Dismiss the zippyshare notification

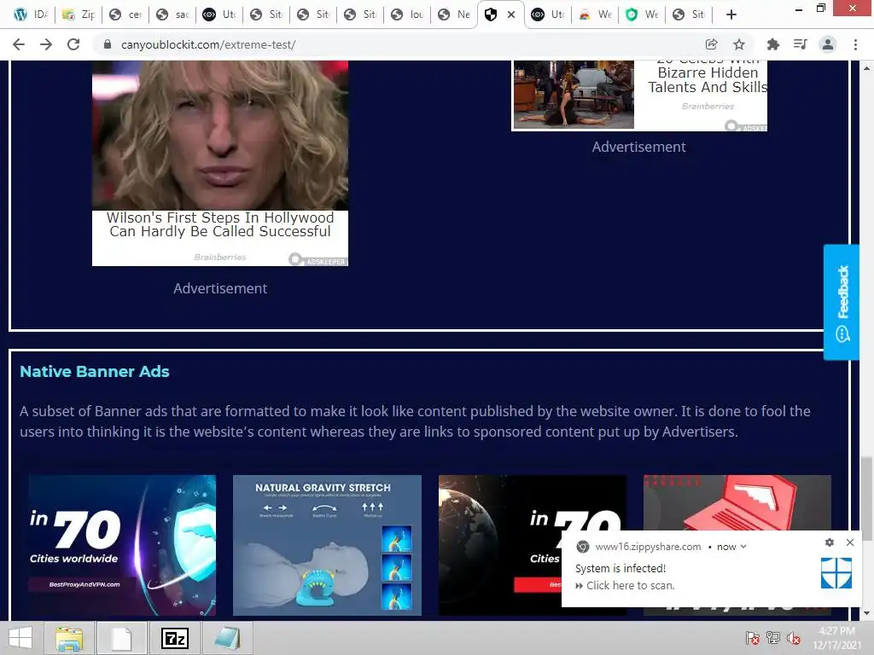click(x=850, y=542)
